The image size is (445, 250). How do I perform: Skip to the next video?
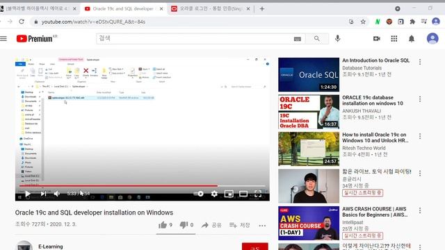pos(43,194)
